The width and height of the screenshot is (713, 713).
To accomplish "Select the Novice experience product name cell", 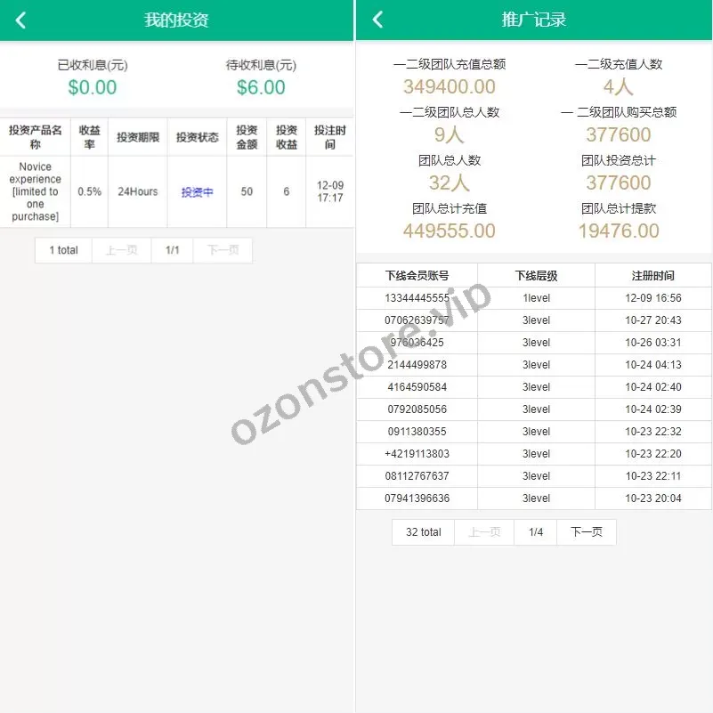I will pyautogui.click(x=36, y=191).
